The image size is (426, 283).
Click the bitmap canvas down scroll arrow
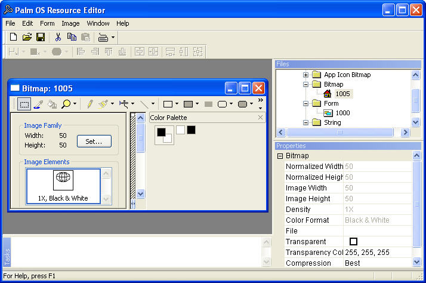pos(140,194)
